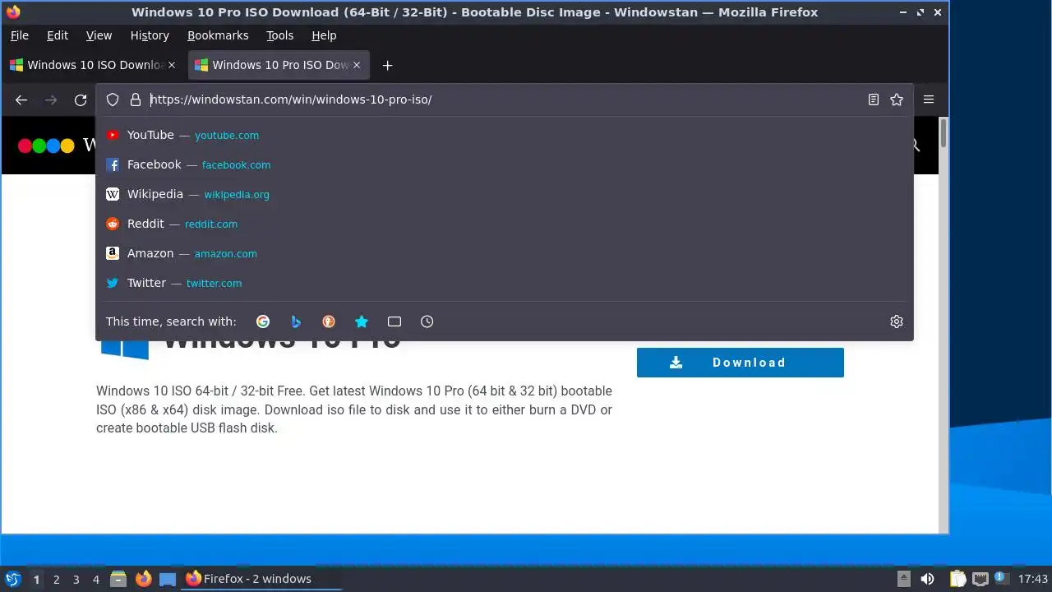Switch to virtual desktop 4
This screenshot has height=592, width=1052.
point(95,579)
